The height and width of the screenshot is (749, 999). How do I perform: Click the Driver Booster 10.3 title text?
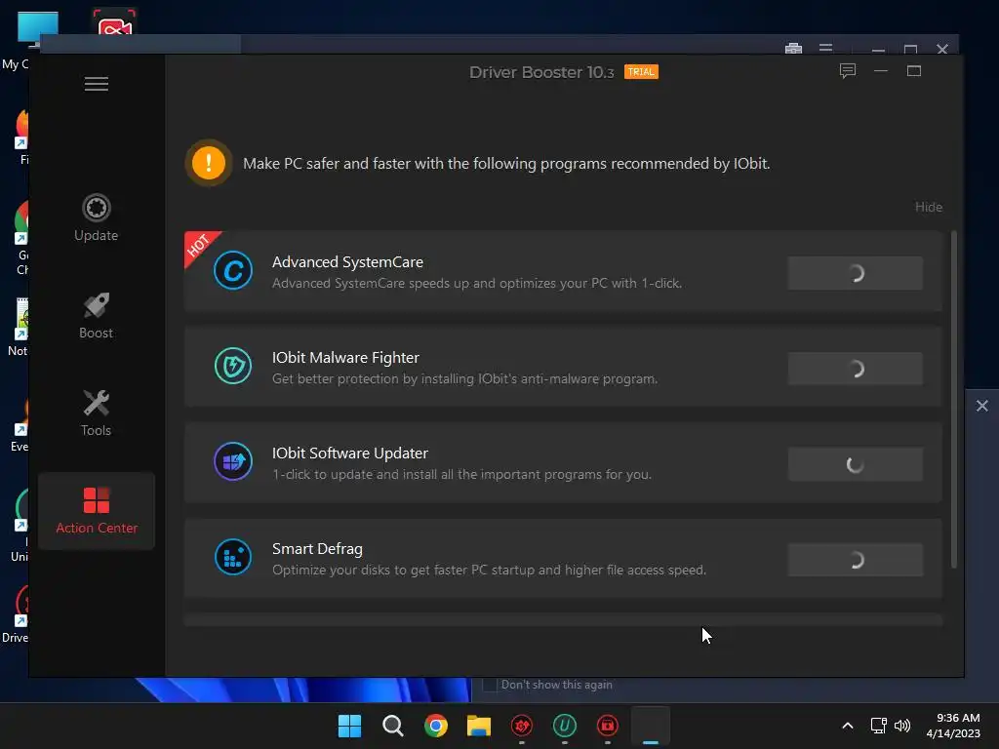(541, 72)
